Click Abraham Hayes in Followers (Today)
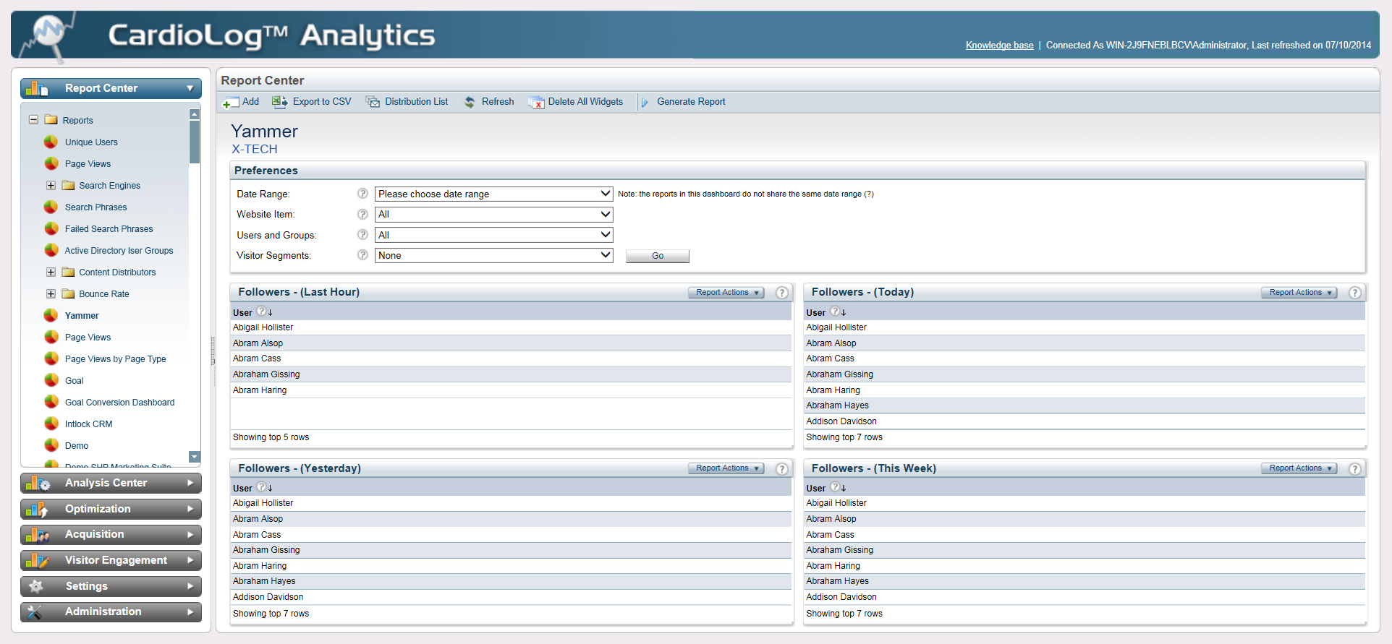 coord(837,405)
